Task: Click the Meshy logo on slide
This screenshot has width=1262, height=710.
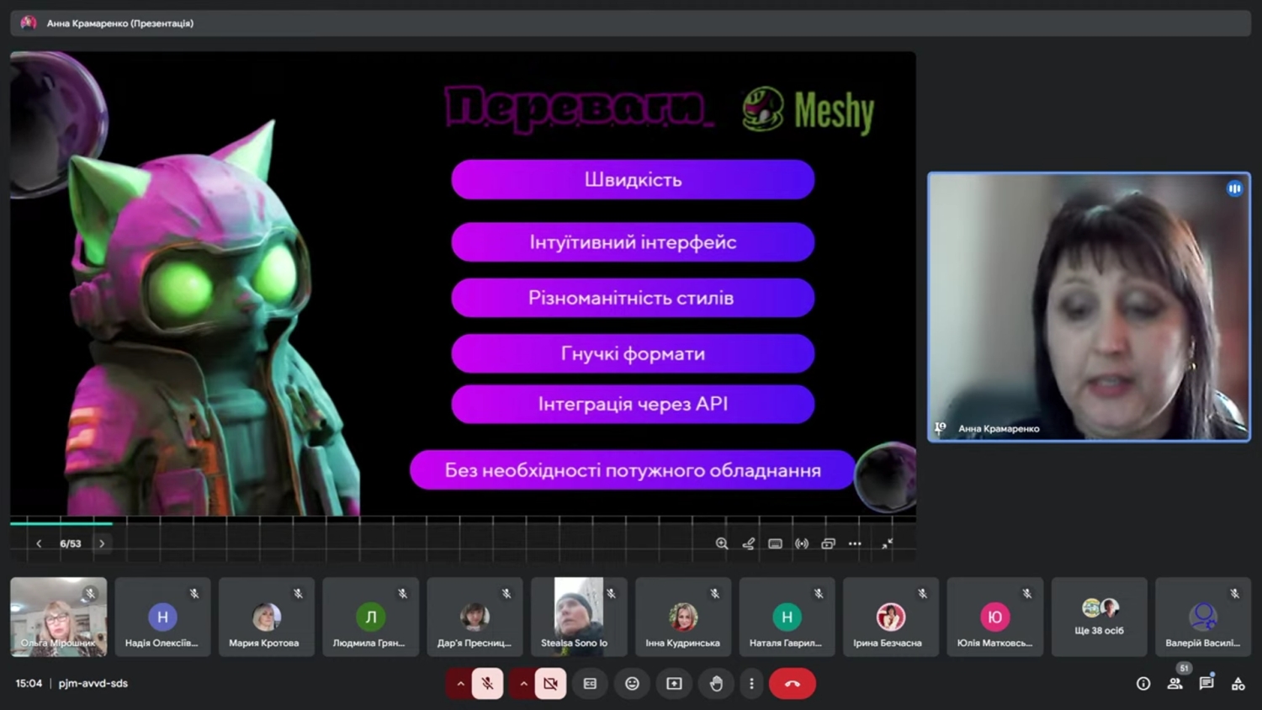Action: pos(808,110)
